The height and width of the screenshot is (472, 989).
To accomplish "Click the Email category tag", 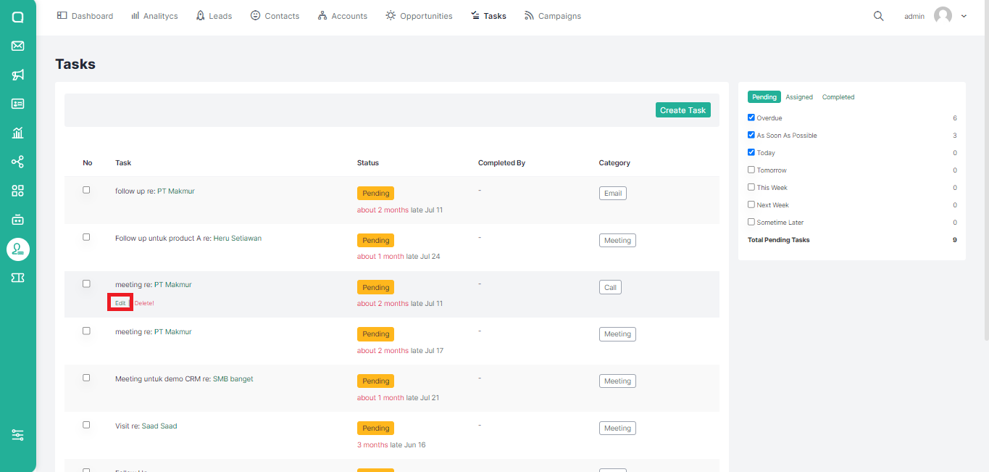I will tap(613, 194).
